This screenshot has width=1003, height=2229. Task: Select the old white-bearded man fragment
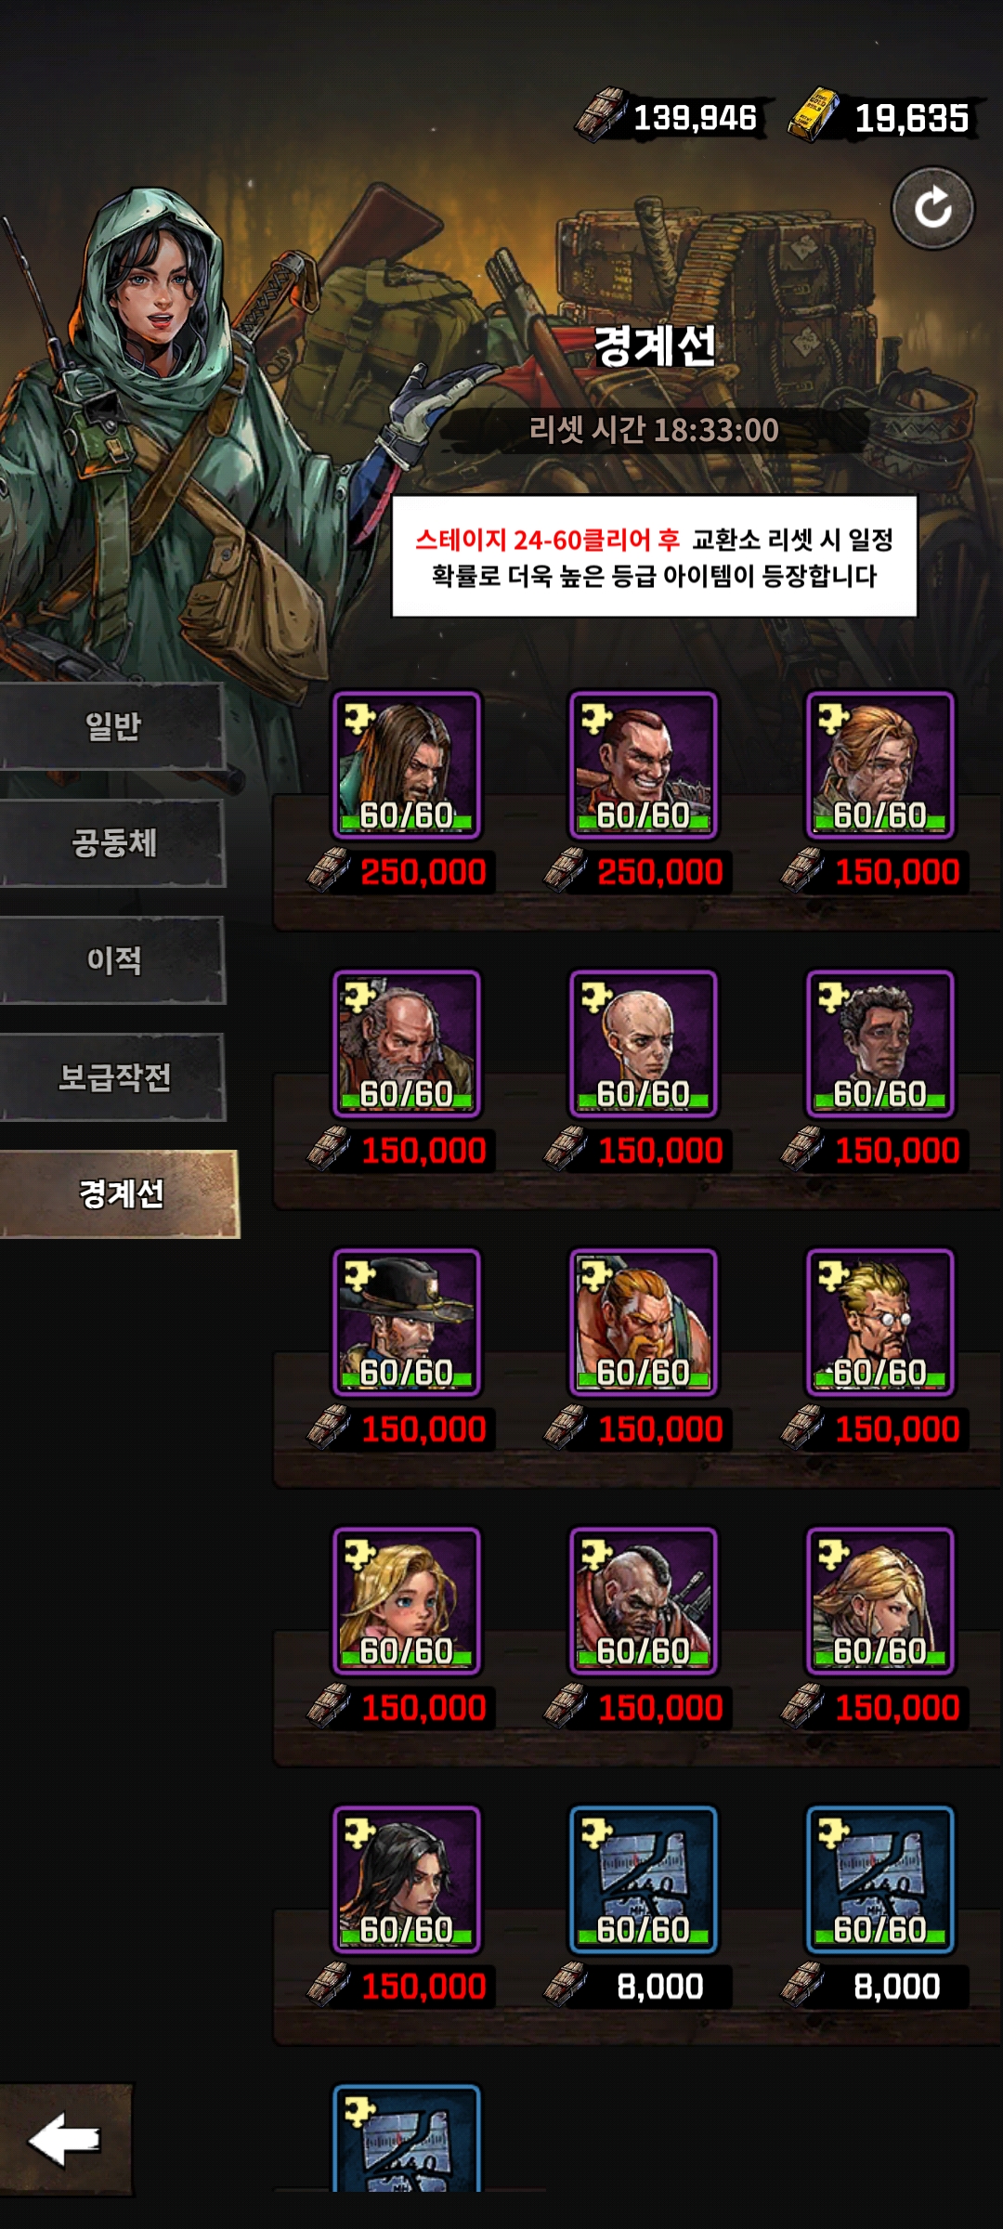[x=407, y=1044]
